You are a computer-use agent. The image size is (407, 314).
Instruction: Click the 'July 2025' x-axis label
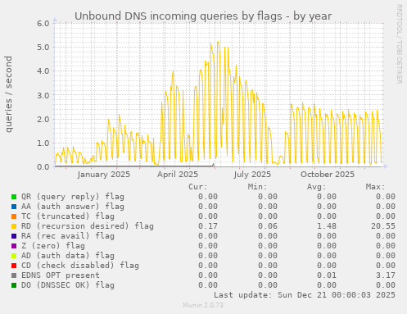(x=252, y=175)
